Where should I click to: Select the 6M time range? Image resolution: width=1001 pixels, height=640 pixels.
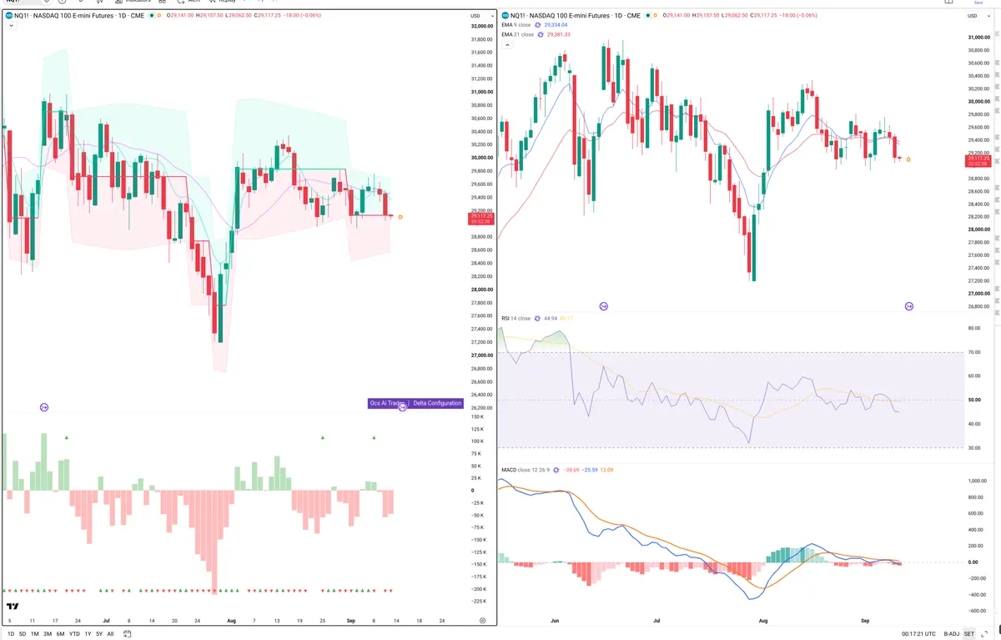point(60,634)
